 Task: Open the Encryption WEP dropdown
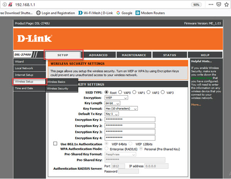(116, 98)
